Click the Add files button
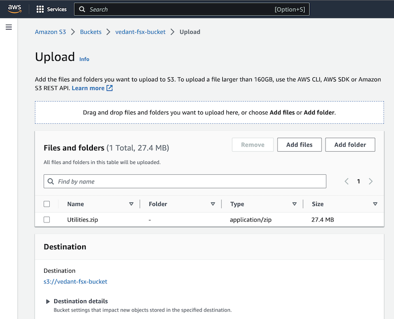Image resolution: width=394 pixels, height=319 pixels. coord(300,145)
